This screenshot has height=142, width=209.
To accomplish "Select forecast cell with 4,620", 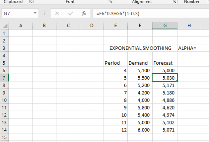I will tap(165, 108).
